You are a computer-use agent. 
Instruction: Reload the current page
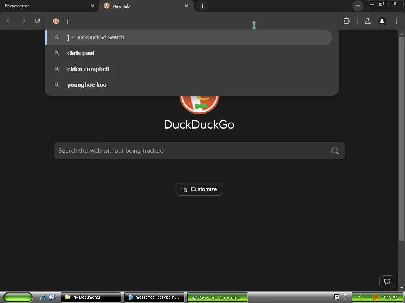pos(37,21)
